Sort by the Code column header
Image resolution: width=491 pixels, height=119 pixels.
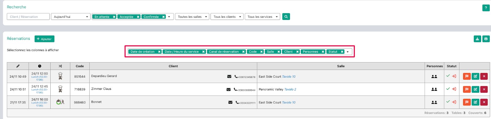click(80, 66)
